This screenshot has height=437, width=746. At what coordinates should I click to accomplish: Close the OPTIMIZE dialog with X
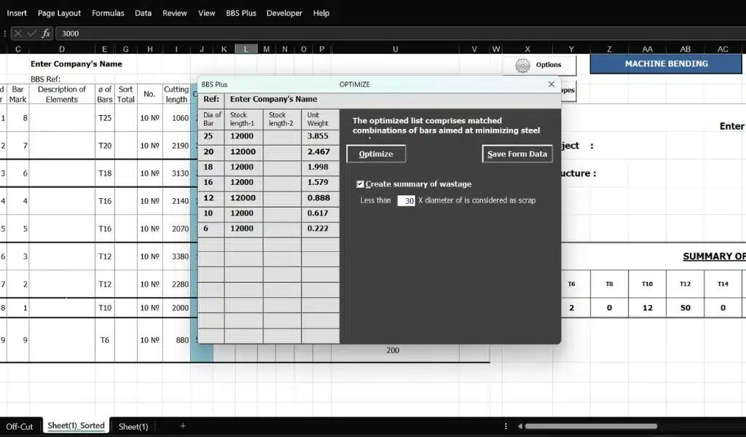(551, 84)
